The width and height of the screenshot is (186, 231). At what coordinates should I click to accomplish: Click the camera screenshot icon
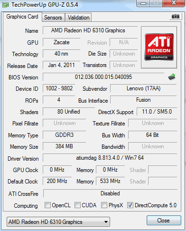(176, 16)
